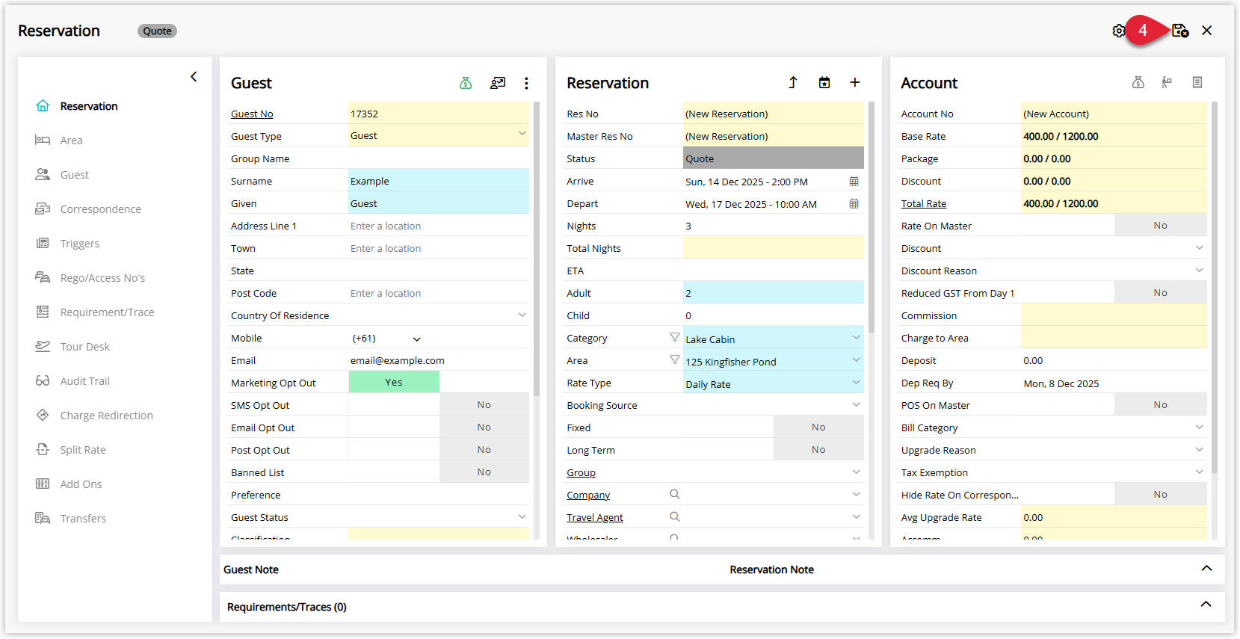
Task: Click the Category filter funnel icon
Action: click(x=675, y=338)
